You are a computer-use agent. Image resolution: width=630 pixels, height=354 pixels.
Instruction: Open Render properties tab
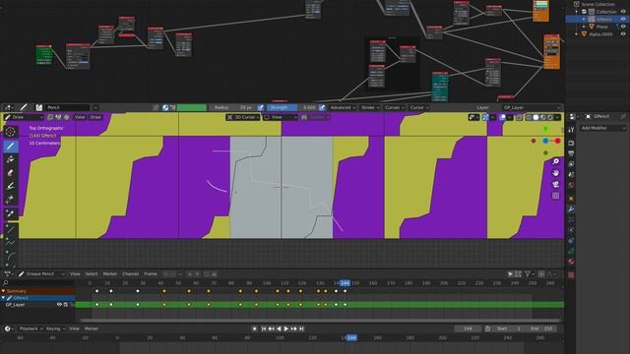pyautogui.click(x=571, y=144)
